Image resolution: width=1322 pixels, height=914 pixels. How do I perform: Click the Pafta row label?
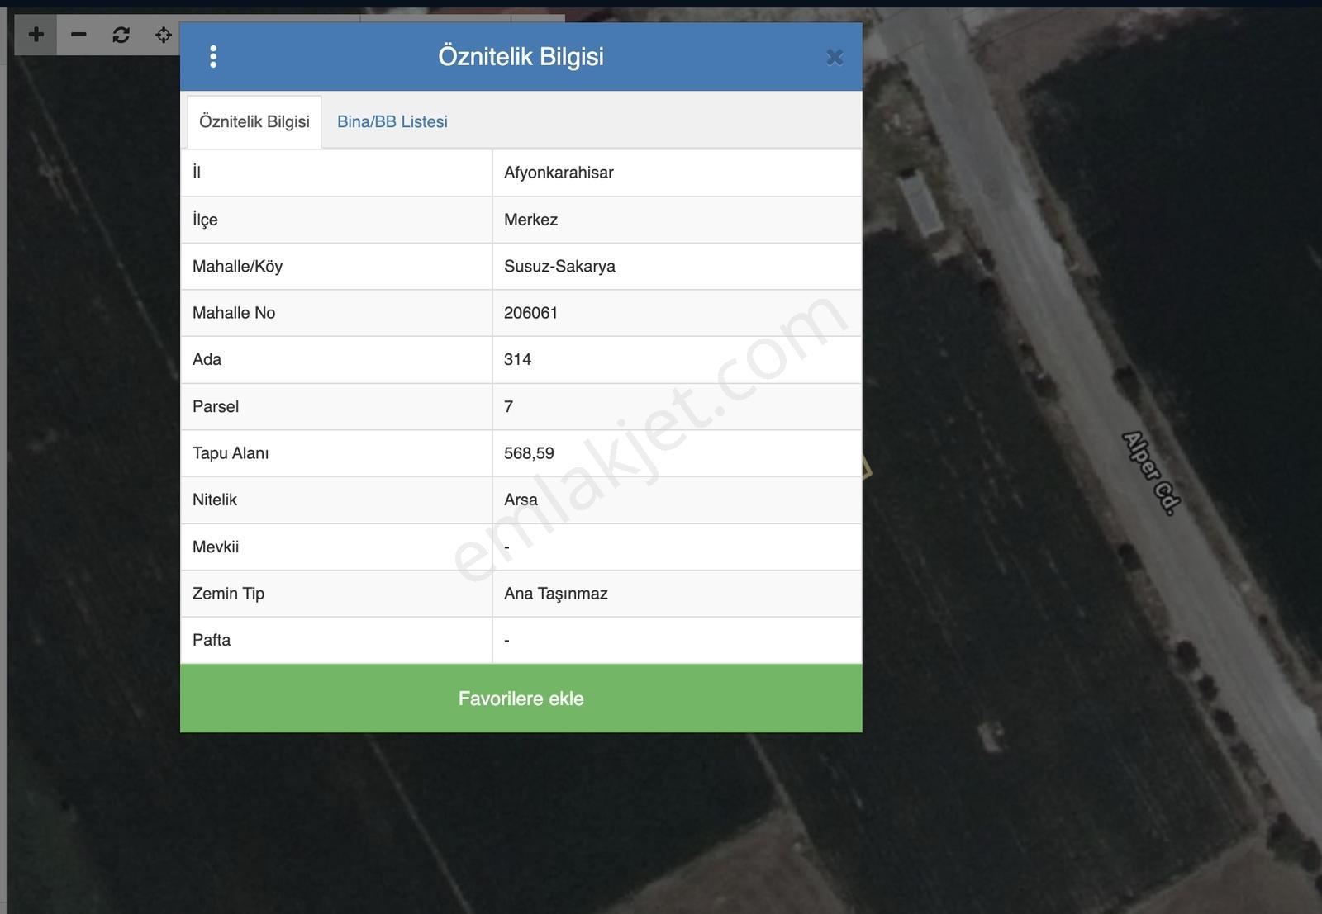pos(212,640)
